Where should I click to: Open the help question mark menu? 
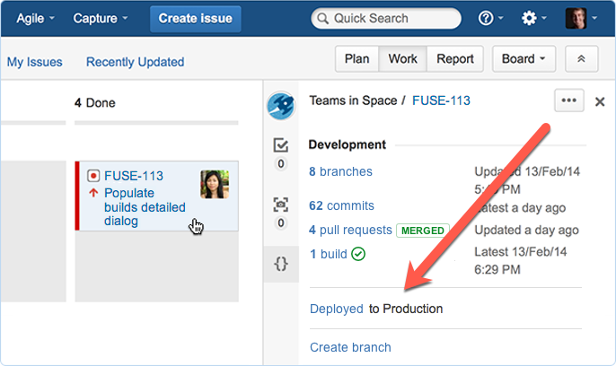pos(490,18)
